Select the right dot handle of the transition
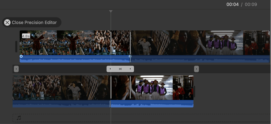This screenshot has width=271, height=124. click(130, 69)
